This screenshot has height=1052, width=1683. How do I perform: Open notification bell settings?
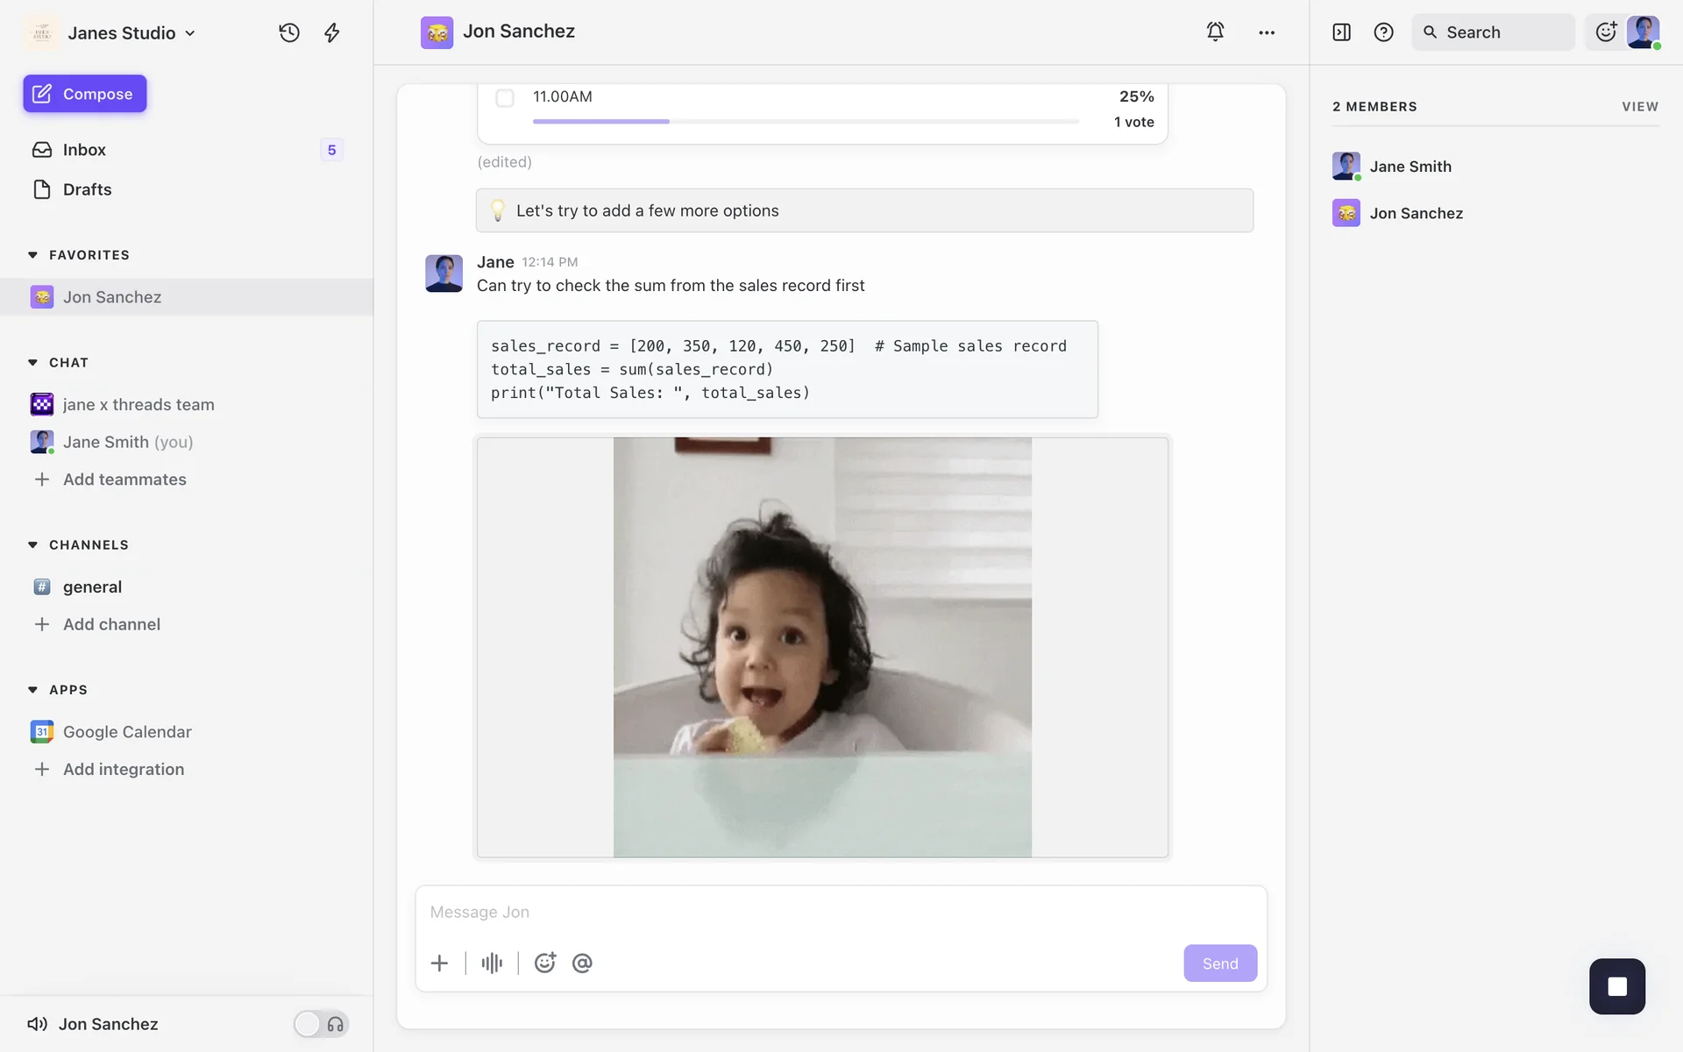[1215, 32]
